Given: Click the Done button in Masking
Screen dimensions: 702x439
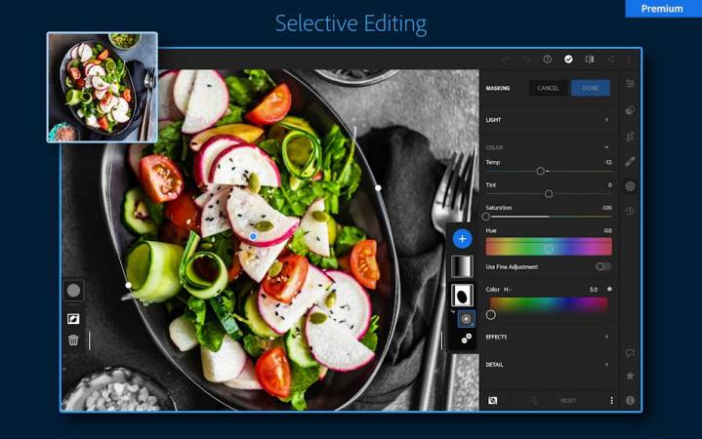Looking at the screenshot, I should point(590,88).
